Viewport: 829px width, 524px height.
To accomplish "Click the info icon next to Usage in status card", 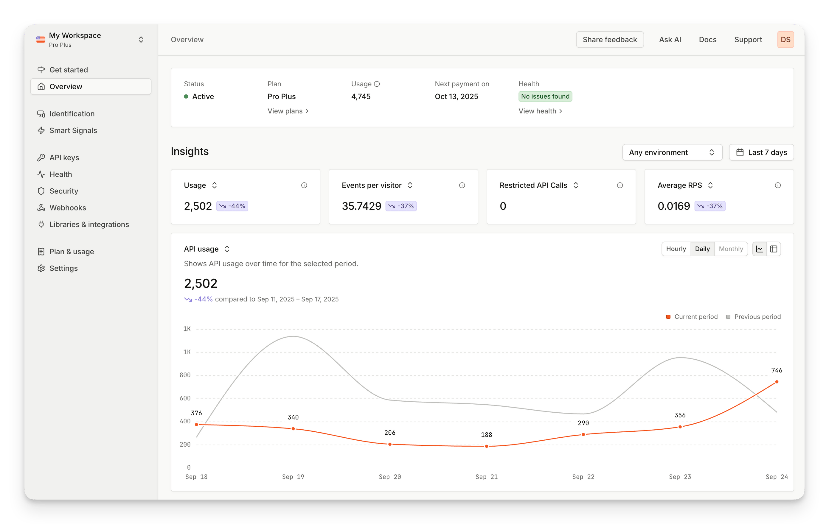I will coord(377,84).
